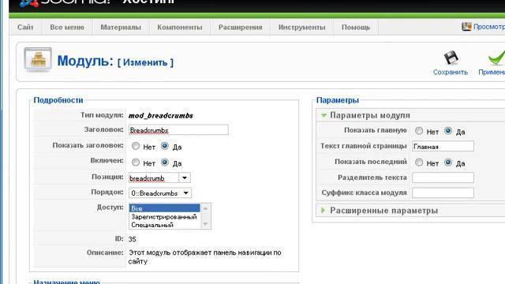Select Нет for Включен

136,163
